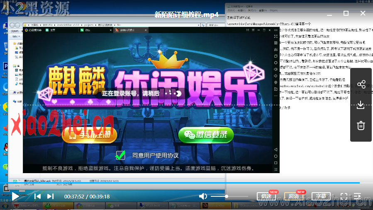
Task: Play the video with the play button
Action: 15,196
